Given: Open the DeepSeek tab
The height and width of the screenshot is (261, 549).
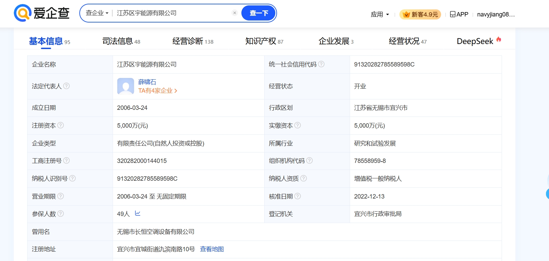Looking at the screenshot, I should 475,41.
